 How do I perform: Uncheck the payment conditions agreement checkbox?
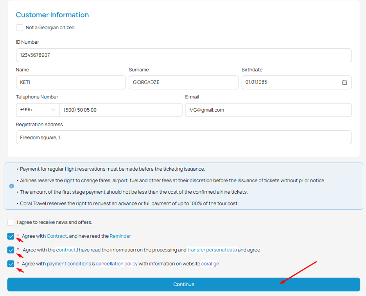11,264
